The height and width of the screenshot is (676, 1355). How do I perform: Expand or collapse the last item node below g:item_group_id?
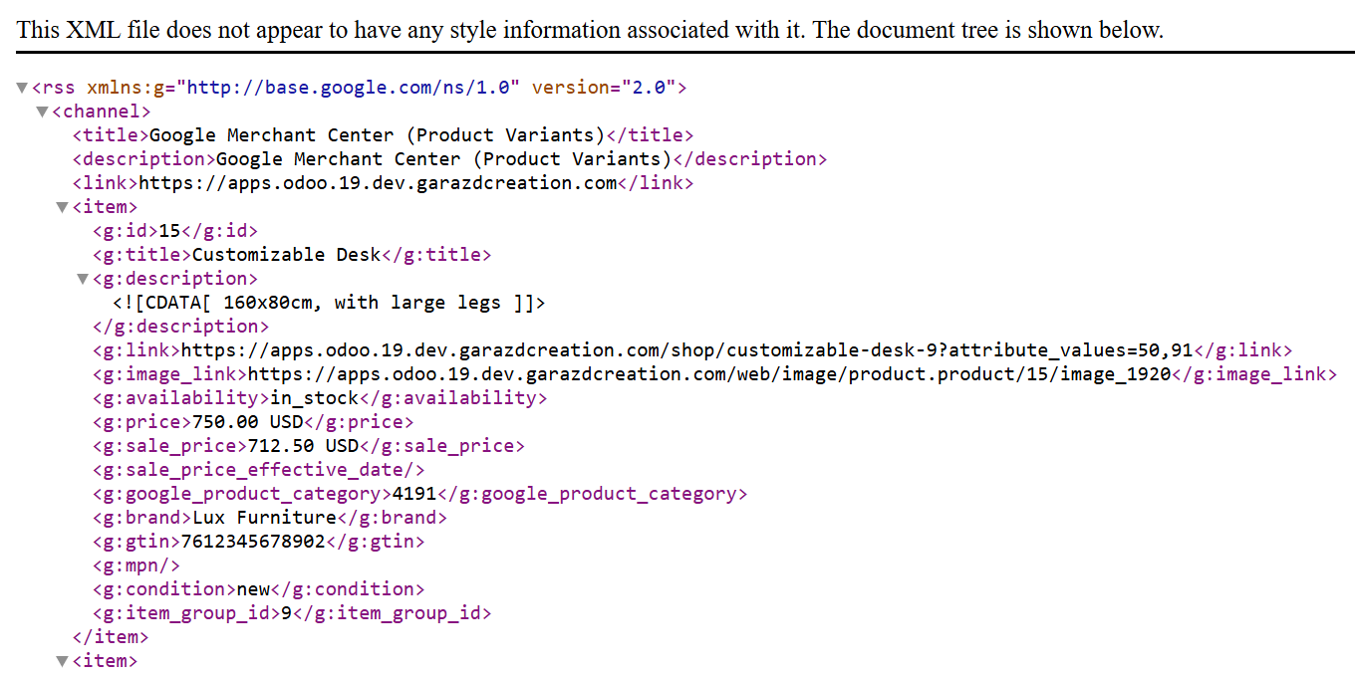[62, 661]
